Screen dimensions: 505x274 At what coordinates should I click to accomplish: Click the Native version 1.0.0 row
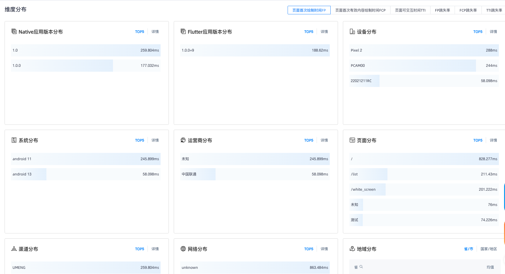pyautogui.click(x=86, y=66)
